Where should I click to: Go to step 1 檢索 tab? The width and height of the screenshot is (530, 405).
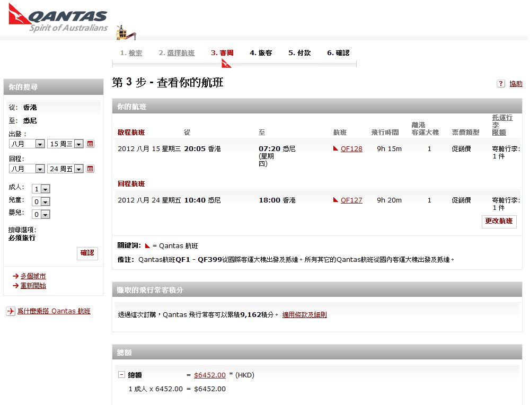(131, 53)
